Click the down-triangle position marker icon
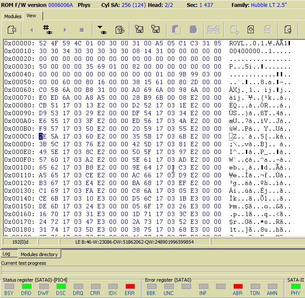 pos(102,30)
